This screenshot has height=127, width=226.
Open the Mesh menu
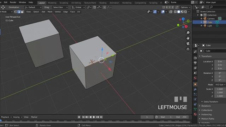50,12
